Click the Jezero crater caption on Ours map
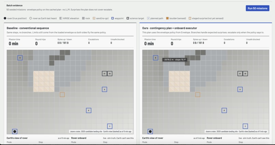The width and height of the screenshot is (275, 145). click(236, 131)
